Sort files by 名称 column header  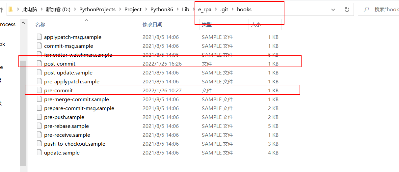pyautogui.click(x=40, y=24)
